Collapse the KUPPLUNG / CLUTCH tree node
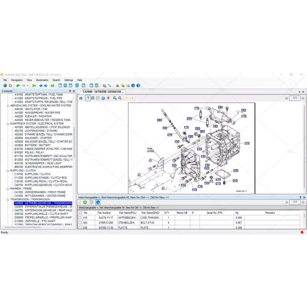 click(8, 170)
